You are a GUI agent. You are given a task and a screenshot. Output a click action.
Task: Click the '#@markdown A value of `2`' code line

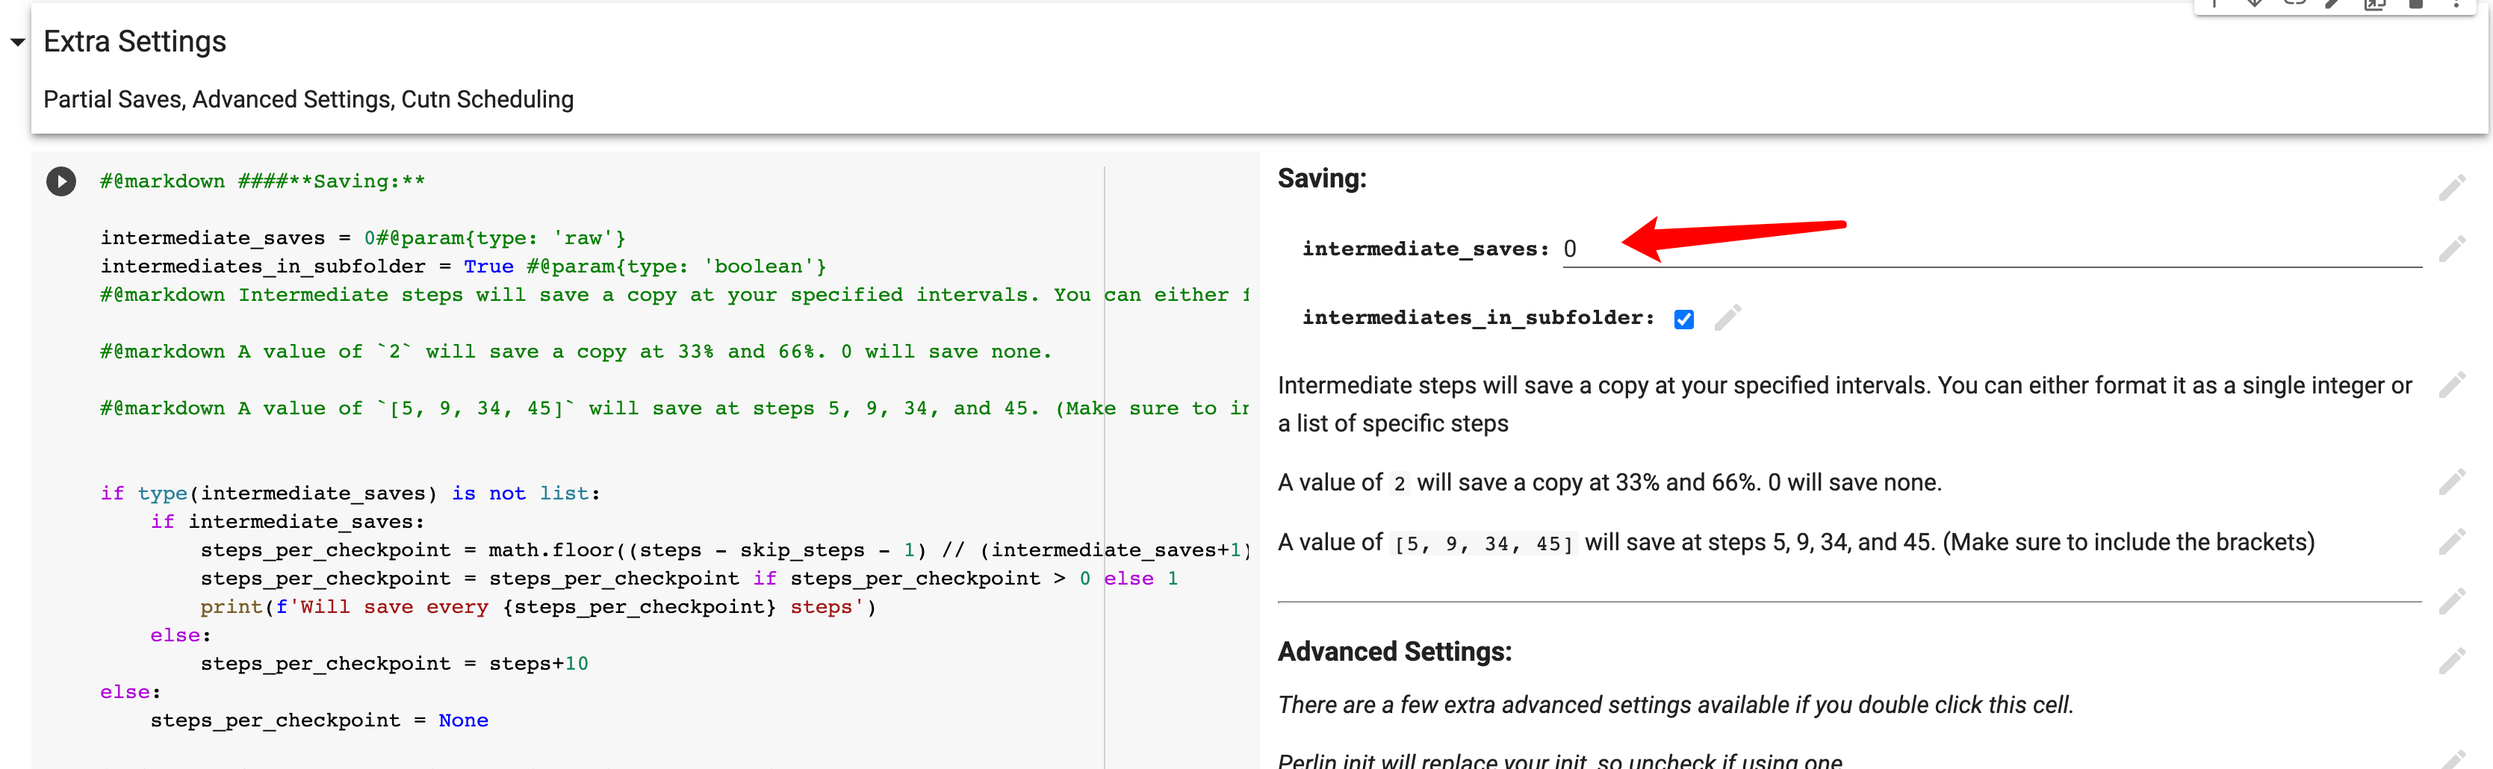[x=576, y=352]
